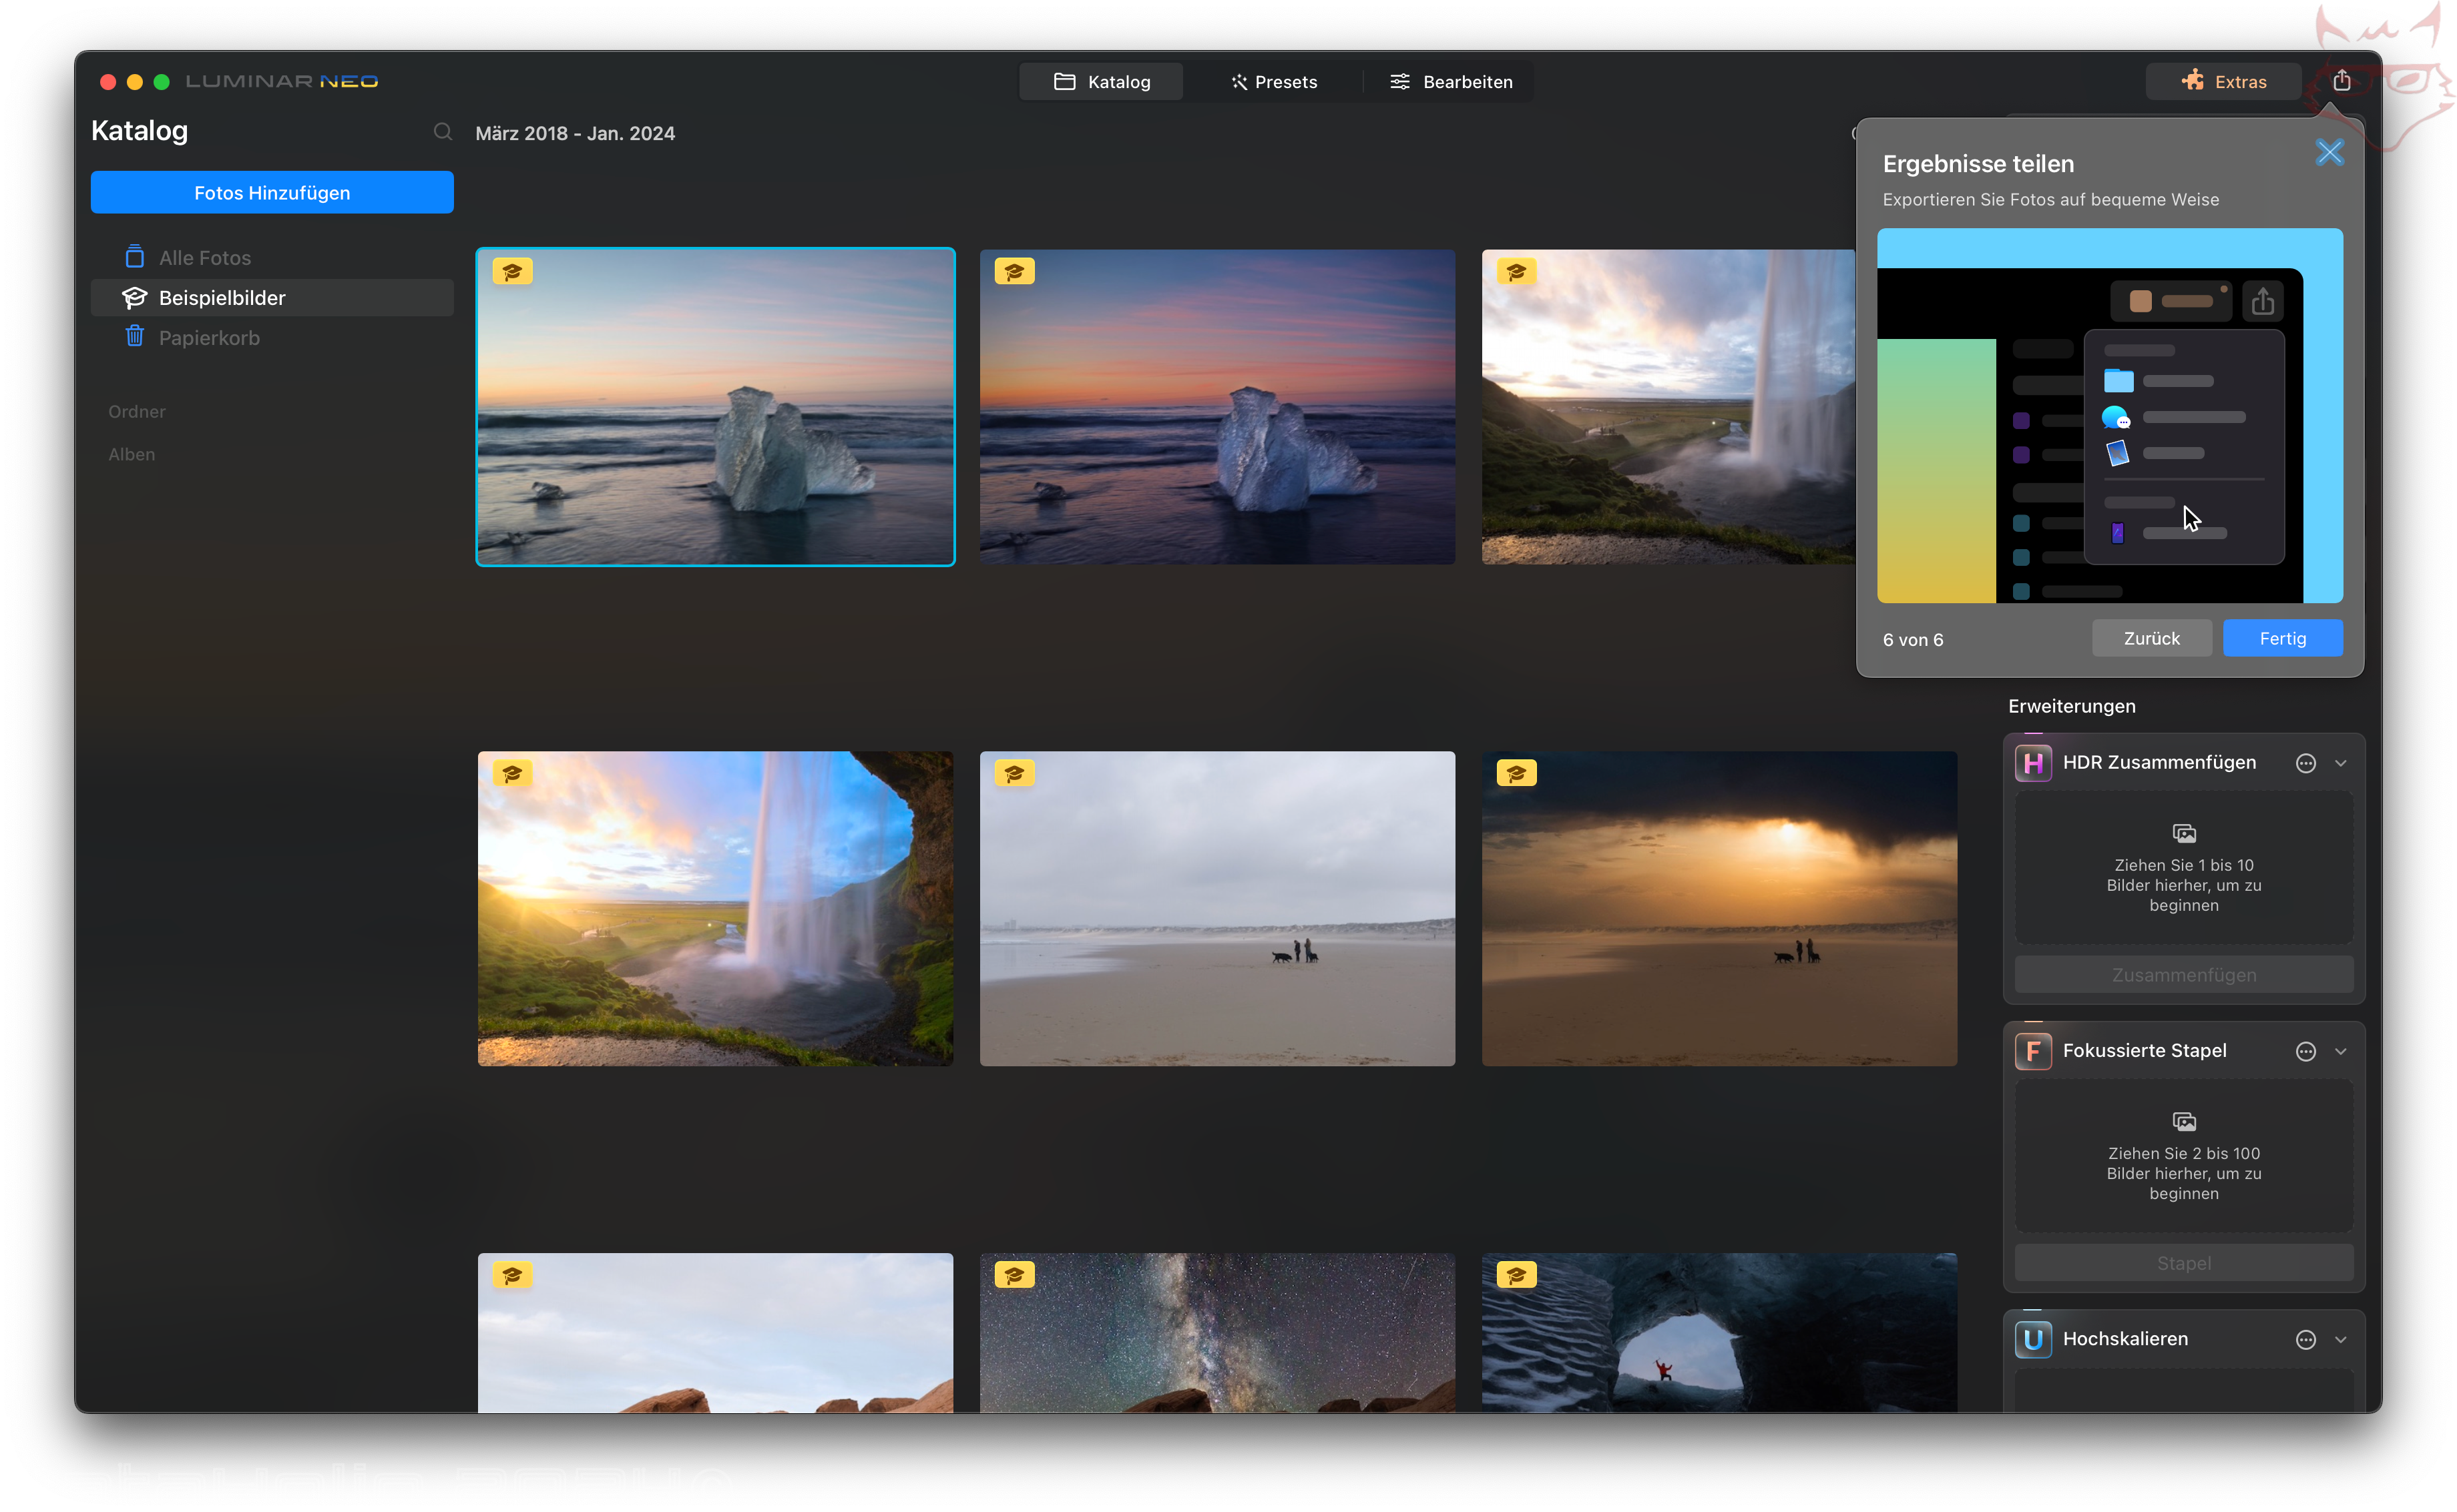Open more options for Hochskalieren
This screenshot has width=2457, height=1512.
(x=2305, y=1339)
